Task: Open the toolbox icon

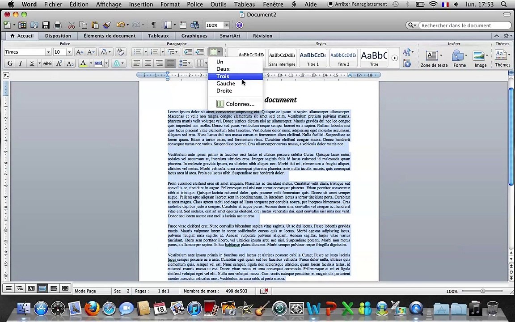Action: tap(183, 25)
